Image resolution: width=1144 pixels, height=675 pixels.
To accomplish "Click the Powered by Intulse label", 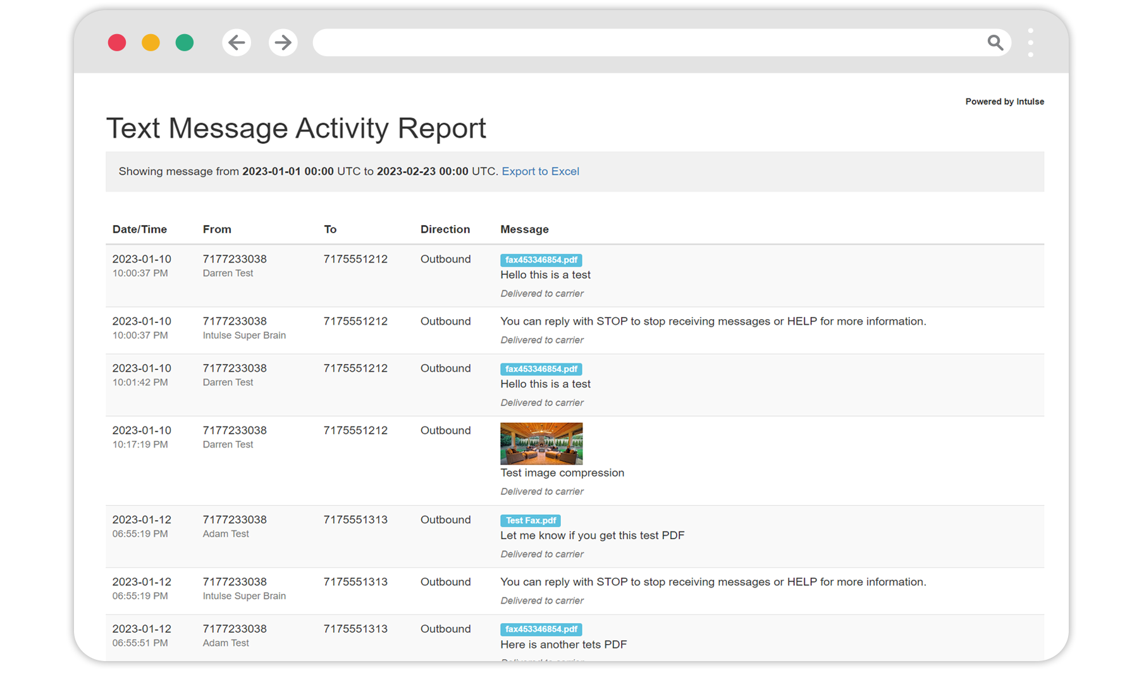I will (1004, 101).
